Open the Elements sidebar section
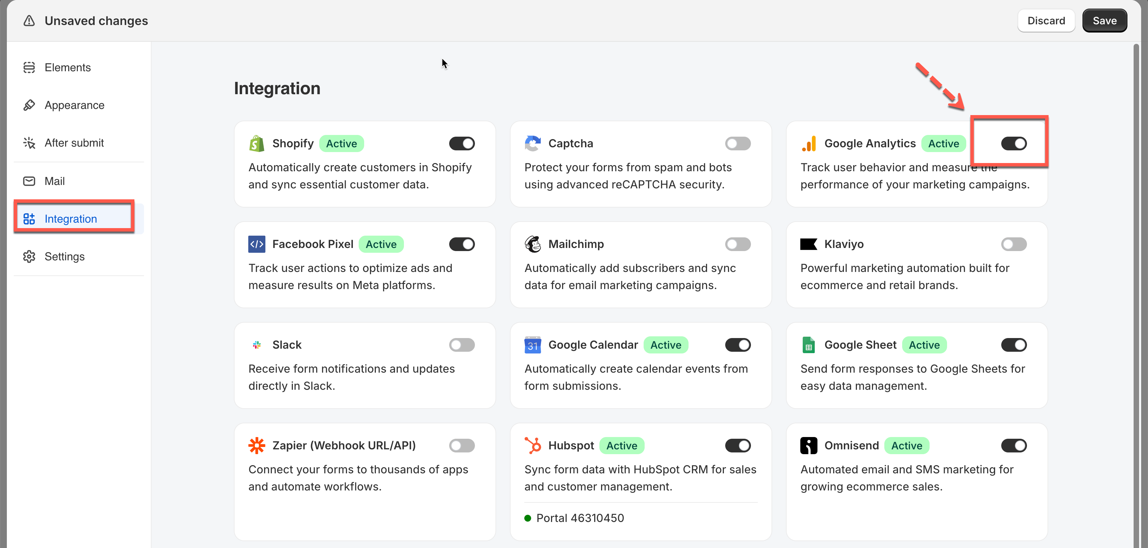 [x=68, y=67]
